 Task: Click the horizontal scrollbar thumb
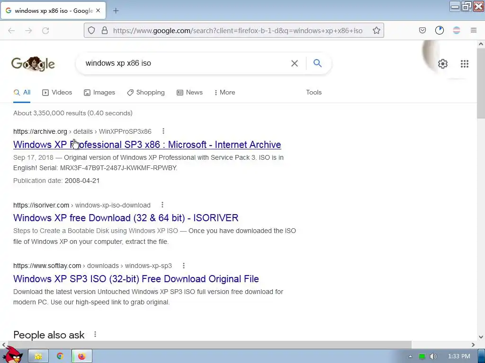tap(210, 345)
